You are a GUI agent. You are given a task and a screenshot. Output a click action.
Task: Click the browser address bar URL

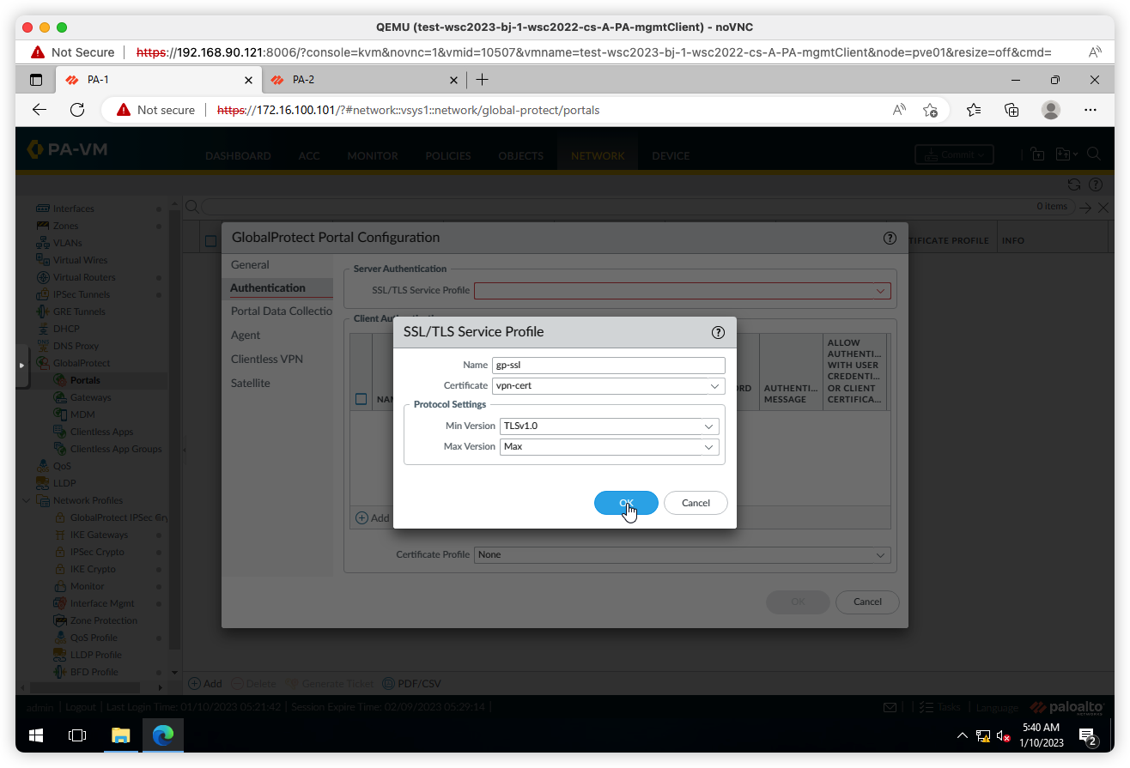tap(409, 110)
